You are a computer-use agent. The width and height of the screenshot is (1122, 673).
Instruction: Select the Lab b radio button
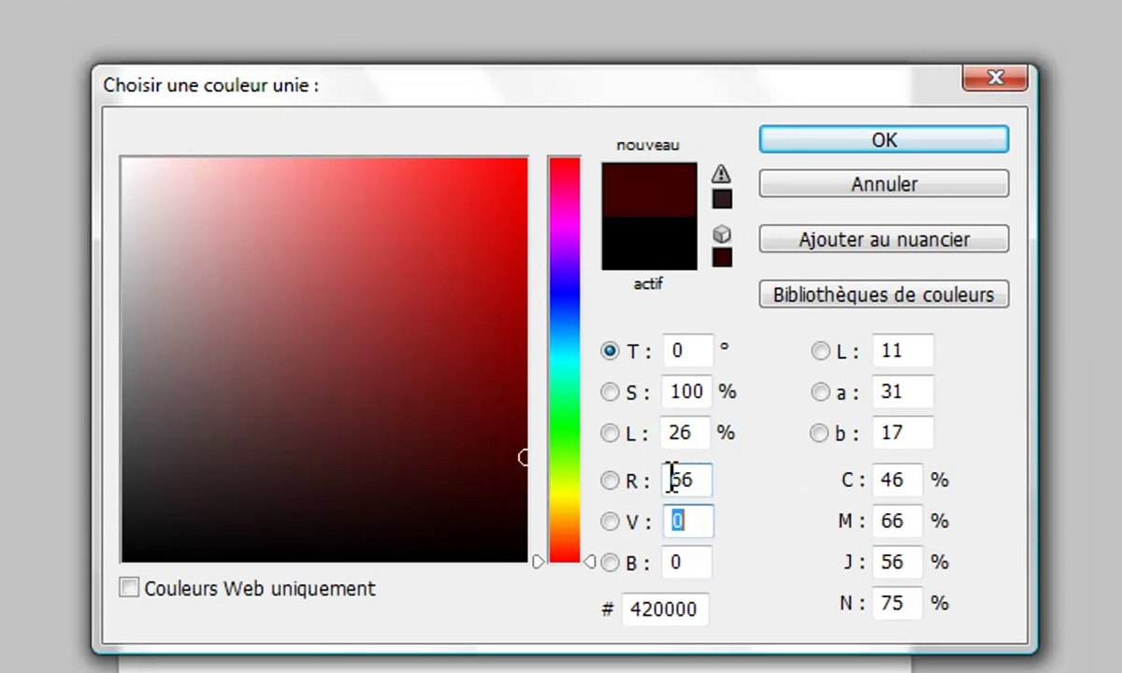point(820,434)
